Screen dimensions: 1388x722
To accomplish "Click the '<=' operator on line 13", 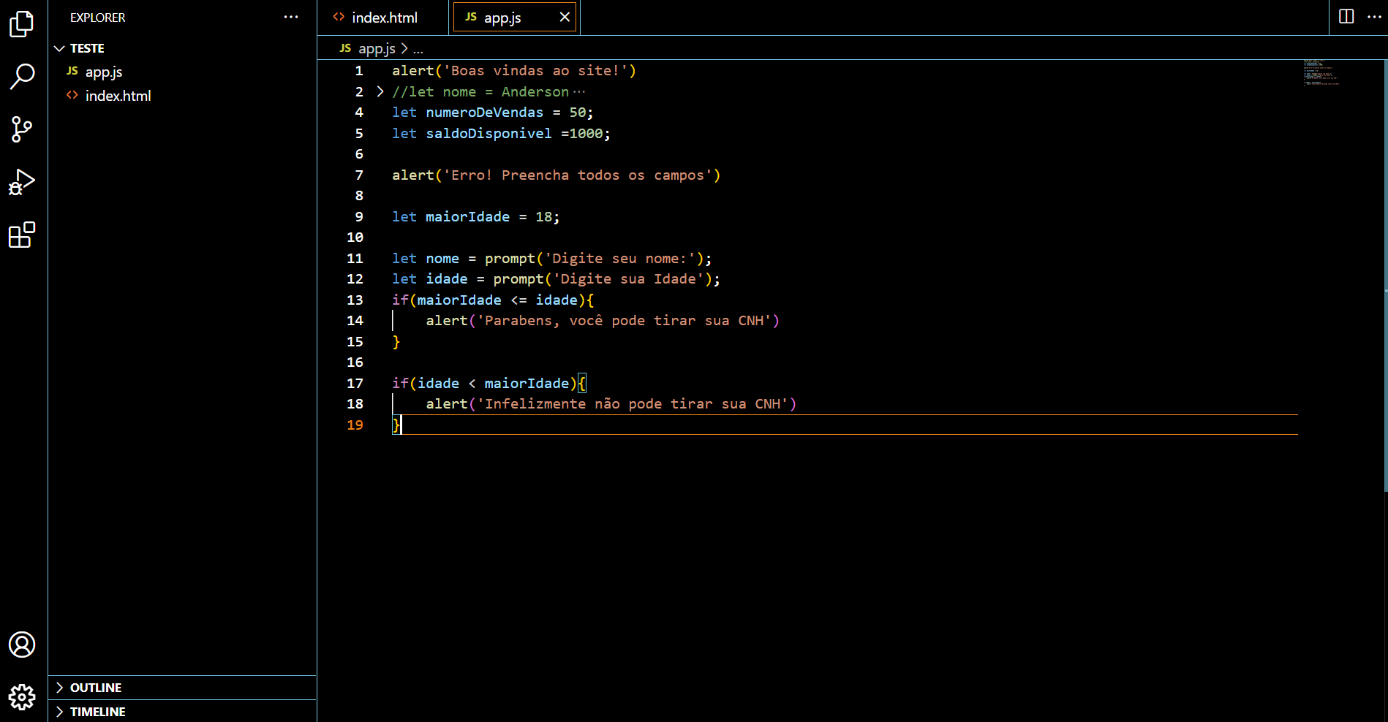I will (518, 300).
